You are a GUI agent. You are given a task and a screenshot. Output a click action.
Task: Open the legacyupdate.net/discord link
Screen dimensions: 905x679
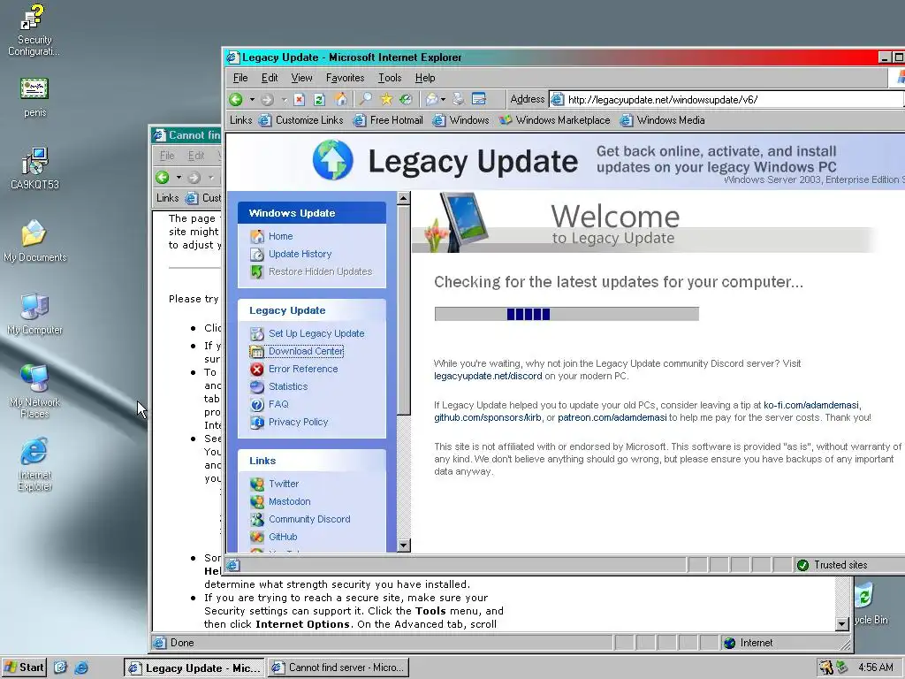click(x=488, y=376)
